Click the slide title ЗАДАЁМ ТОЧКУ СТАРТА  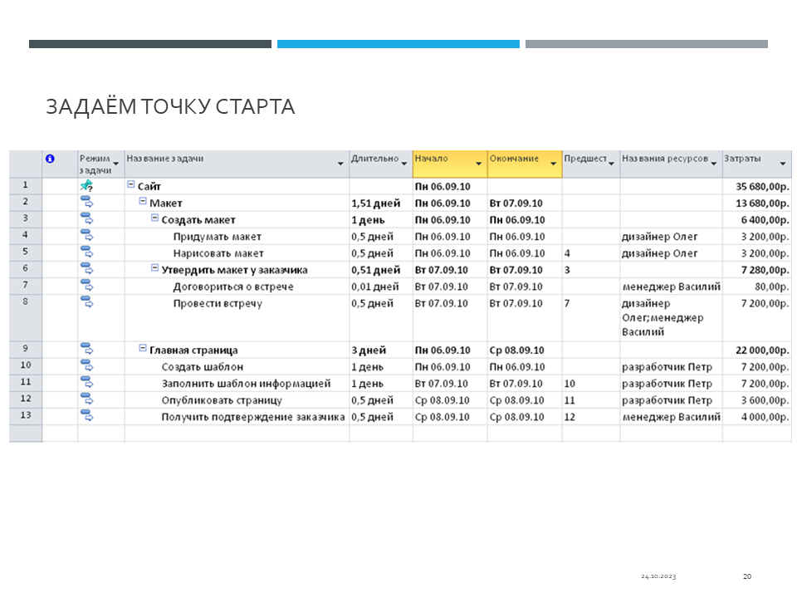click(170, 107)
